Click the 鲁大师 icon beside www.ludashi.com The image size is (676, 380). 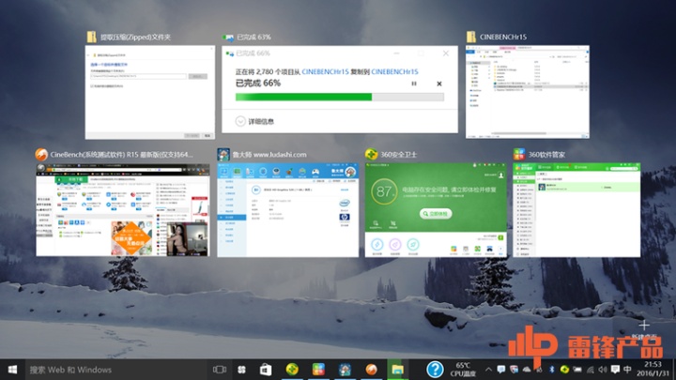(x=223, y=154)
